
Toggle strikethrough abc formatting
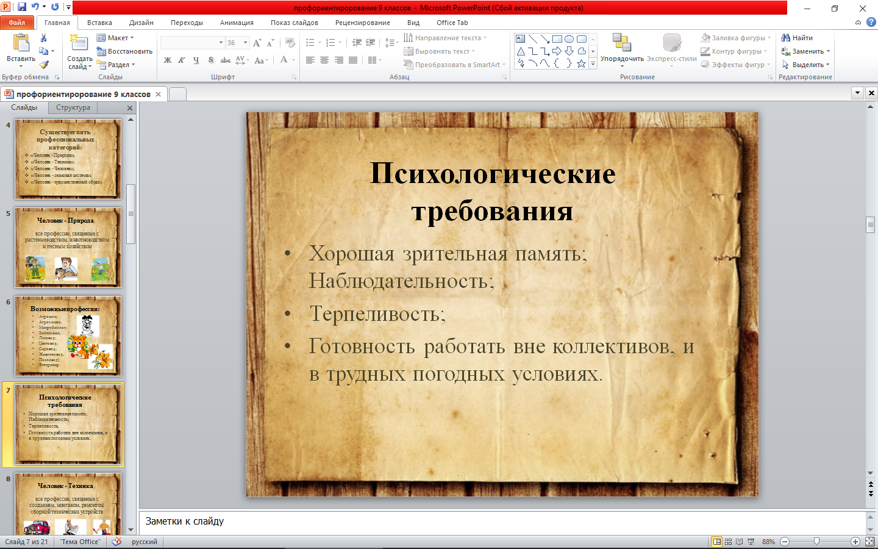[x=226, y=60]
